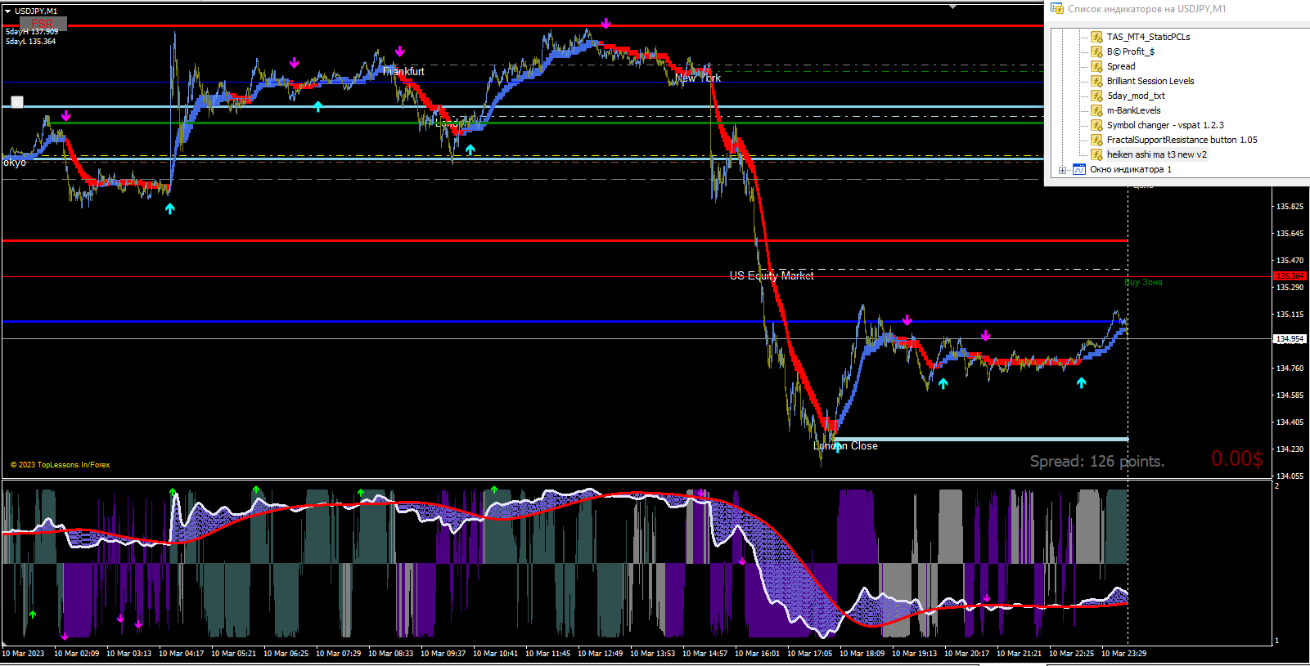Viewport: 1310px width, 666px height.
Task: Click the 134.760 price scale value
Action: pyautogui.click(x=1290, y=369)
